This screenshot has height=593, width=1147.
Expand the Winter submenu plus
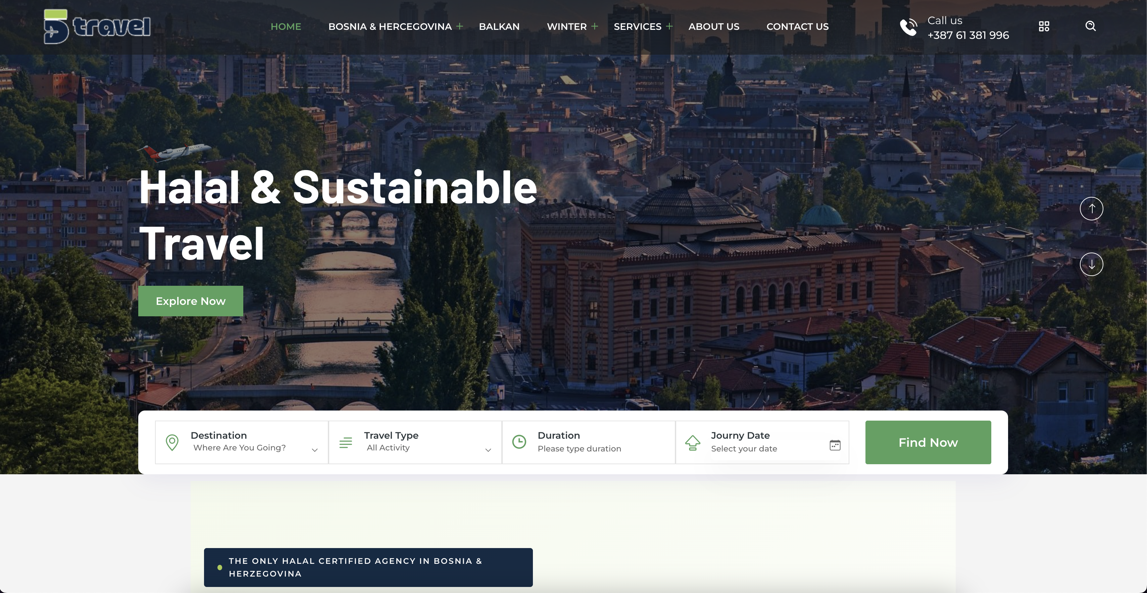tap(594, 26)
